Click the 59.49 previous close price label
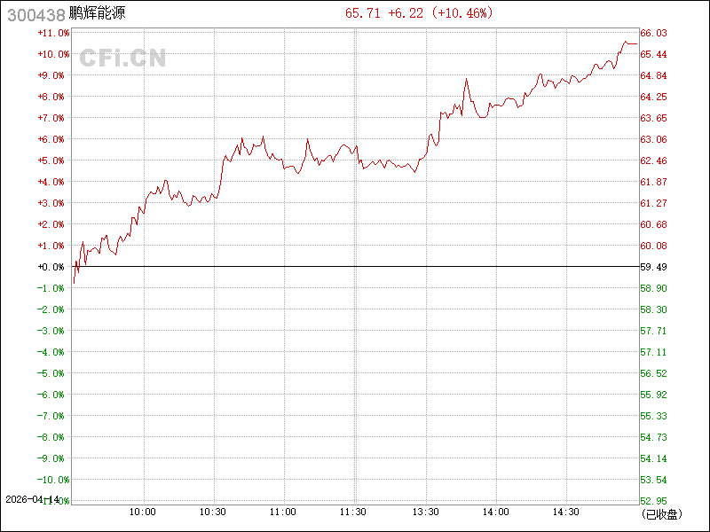This screenshot has width=710, height=532. tap(654, 267)
